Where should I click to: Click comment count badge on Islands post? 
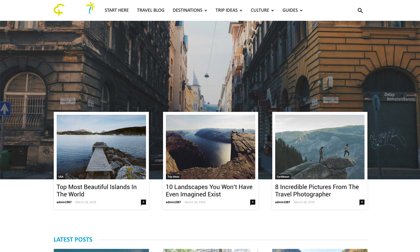143,202
